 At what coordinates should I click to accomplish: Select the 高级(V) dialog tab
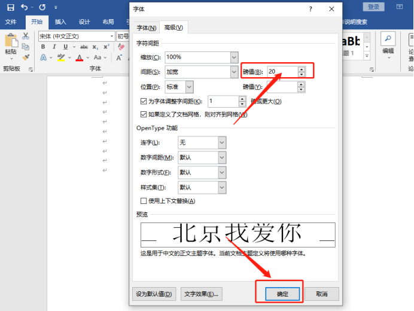[173, 27]
